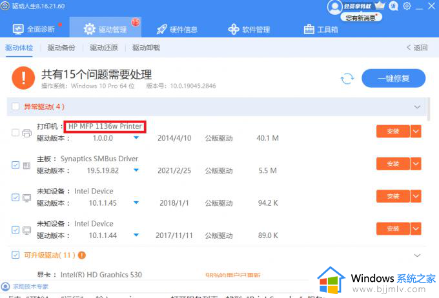Click the 40.1 M driver size
This screenshot has height=298, width=439.
pos(267,138)
